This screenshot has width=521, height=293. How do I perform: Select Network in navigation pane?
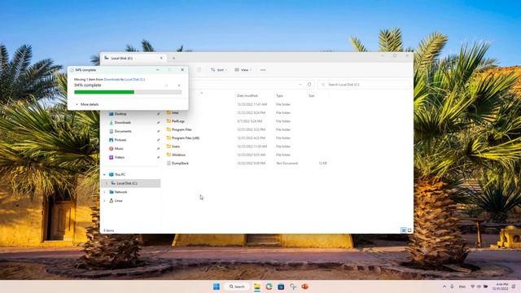pos(120,192)
